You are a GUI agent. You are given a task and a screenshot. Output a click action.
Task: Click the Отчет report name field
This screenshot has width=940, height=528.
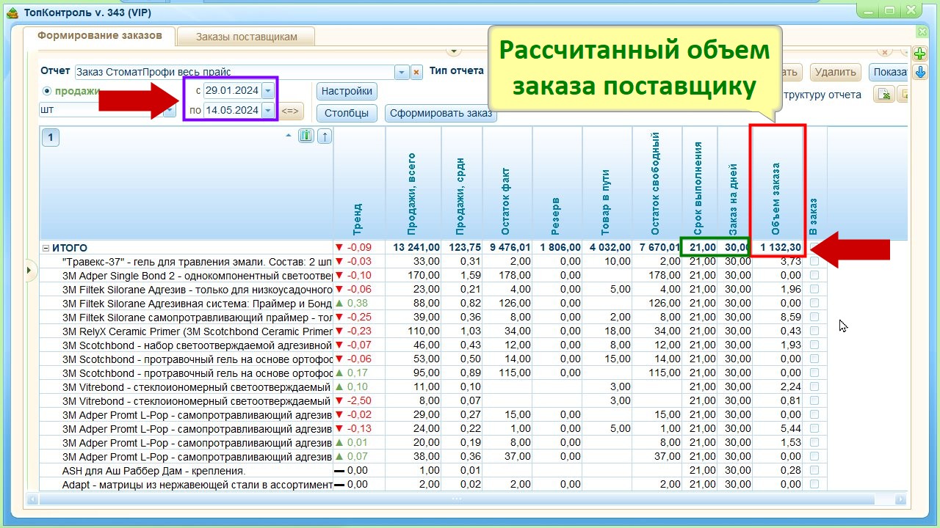pyautogui.click(x=235, y=72)
